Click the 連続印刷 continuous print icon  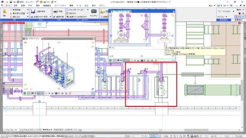(54, 16)
